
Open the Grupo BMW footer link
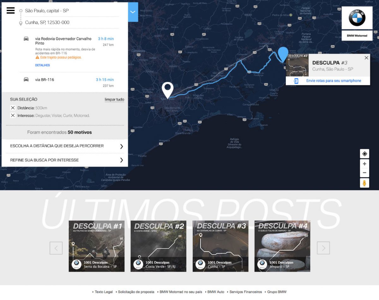click(x=277, y=292)
